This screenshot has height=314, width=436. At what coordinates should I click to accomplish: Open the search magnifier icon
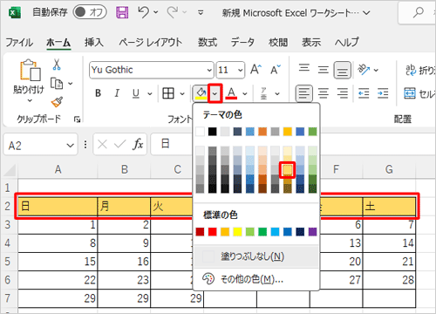point(419,12)
